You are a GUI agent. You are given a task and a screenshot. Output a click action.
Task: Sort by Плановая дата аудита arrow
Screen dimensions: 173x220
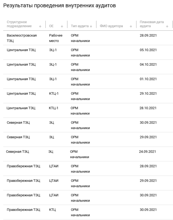(167, 26)
